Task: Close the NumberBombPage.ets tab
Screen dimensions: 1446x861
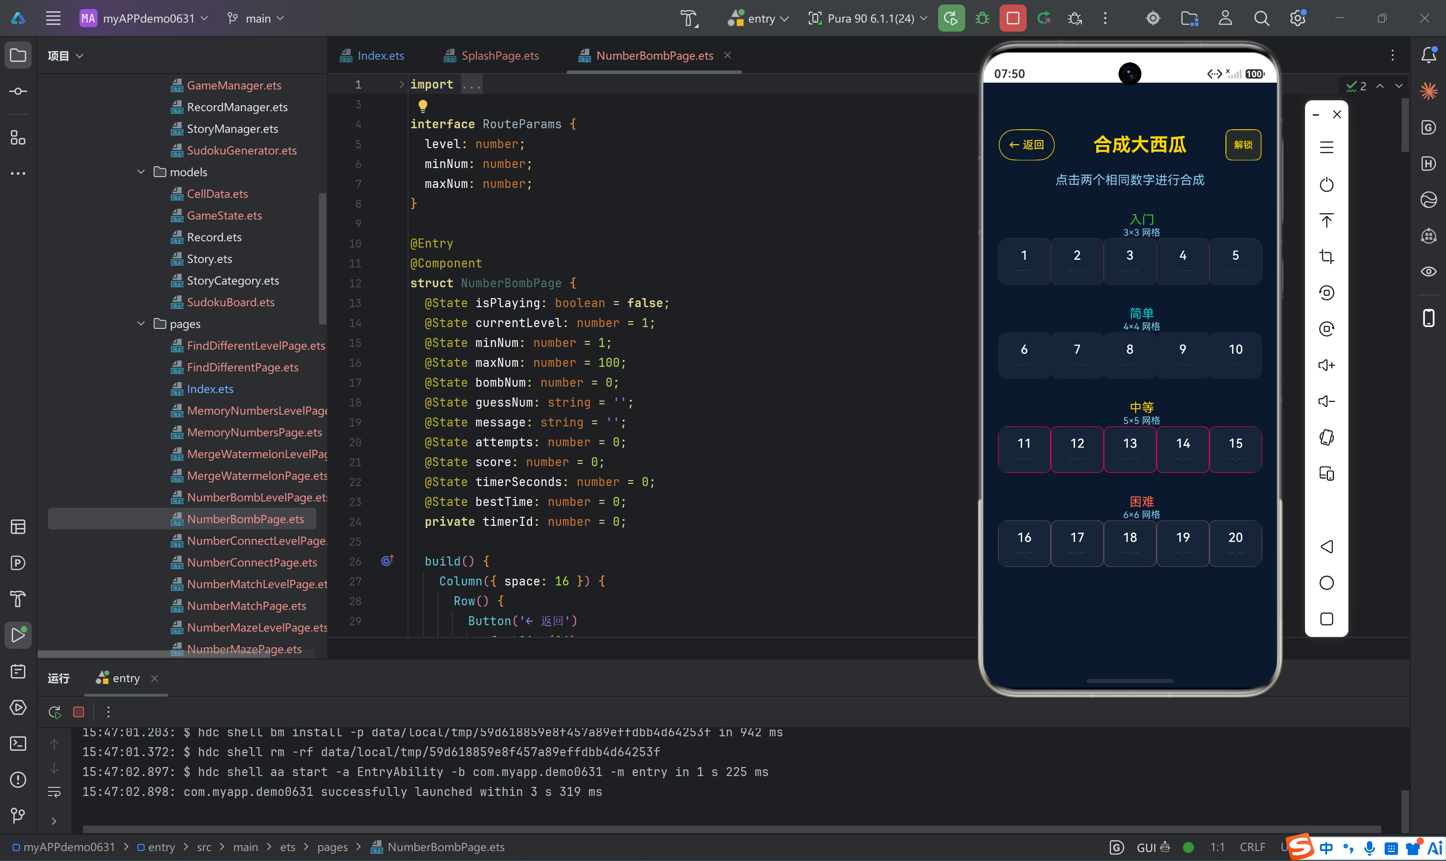Action: click(727, 55)
